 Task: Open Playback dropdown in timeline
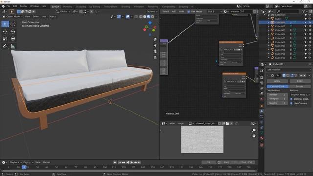(16, 162)
